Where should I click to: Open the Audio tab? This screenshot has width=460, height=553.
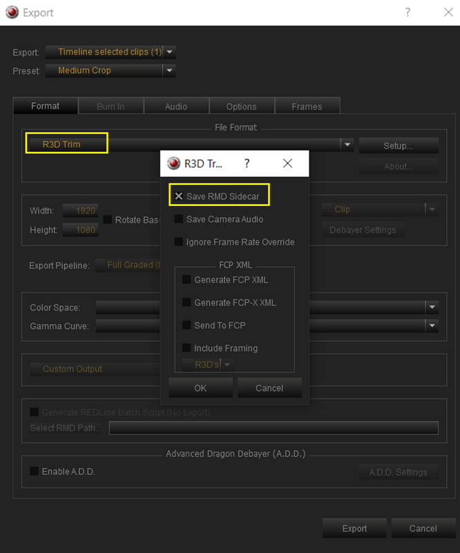(x=176, y=106)
